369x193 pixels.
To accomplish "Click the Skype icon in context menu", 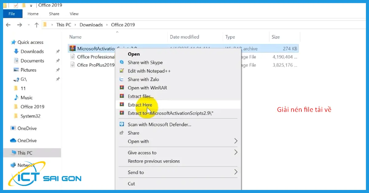I will [x=122, y=62].
